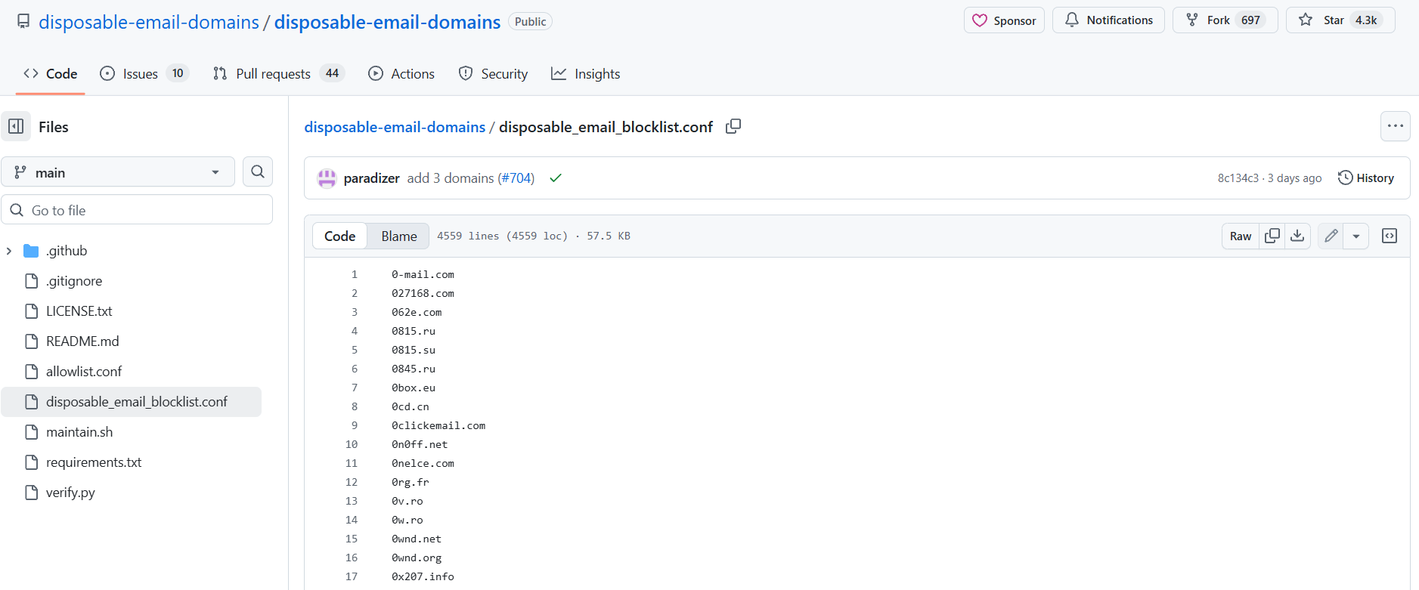Viewport: 1419px width, 590px height.
Task: Open the symbols panel icon
Action: click(1390, 236)
